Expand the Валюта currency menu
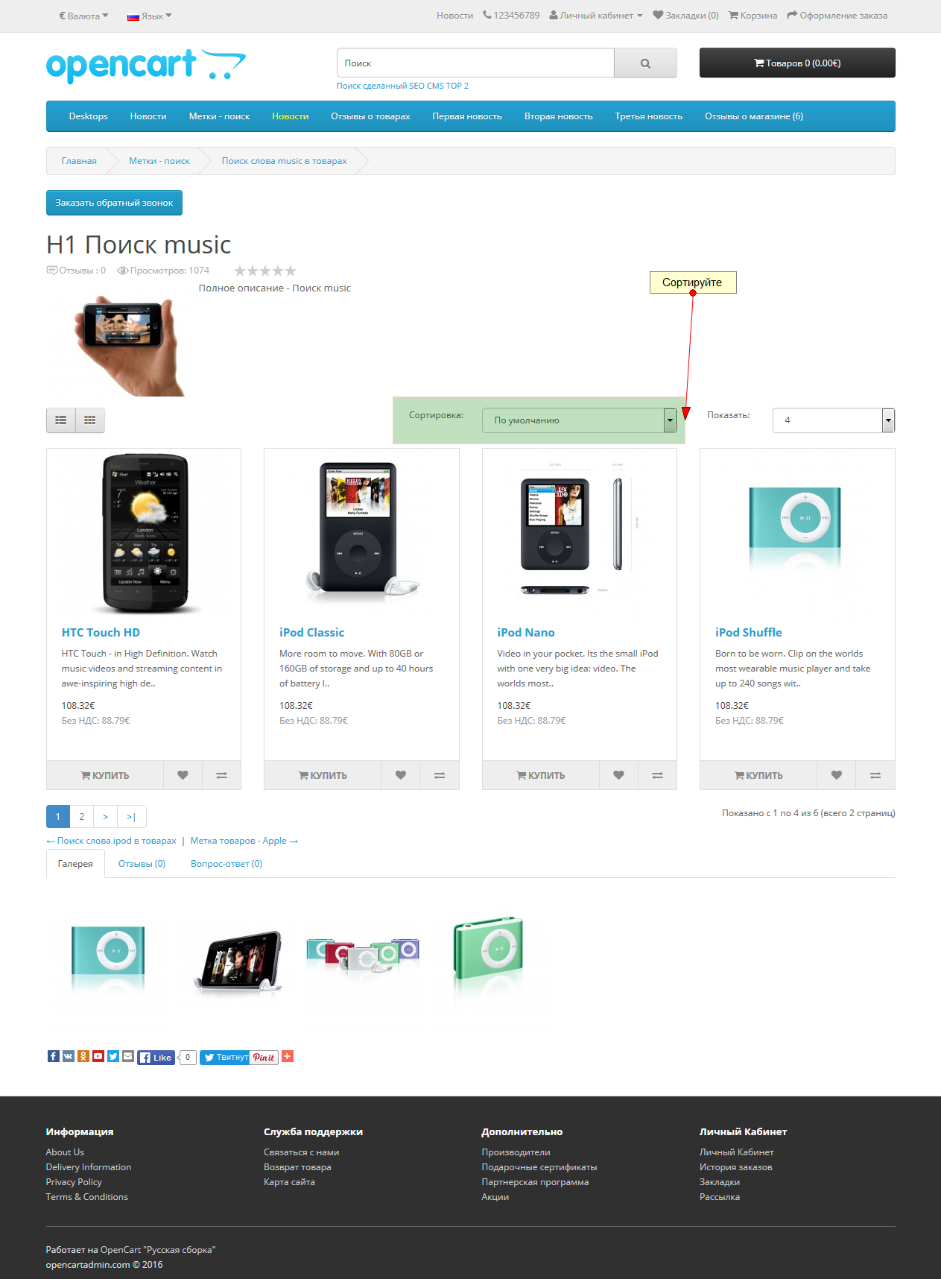Image resolution: width=941 pixels, height=1279 pixels. pyautogui.click(x=83, y=16)
